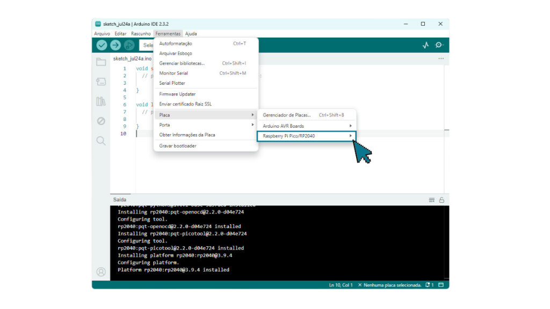Open the Arquivo menu
Viewport: 550px width, 309px height.
tap(102, 34)
